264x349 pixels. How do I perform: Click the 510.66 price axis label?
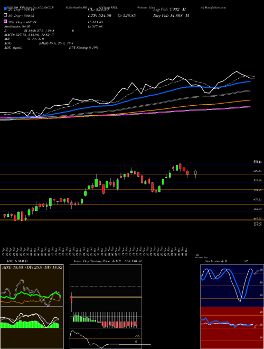pyautogui.click(x=258, y=180)
